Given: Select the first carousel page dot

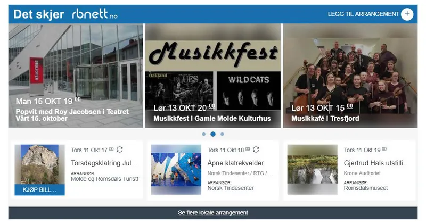Looking at the screenshot, I should (204, 134).
